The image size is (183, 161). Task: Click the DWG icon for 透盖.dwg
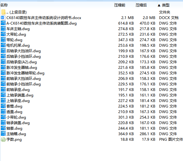pyautogui.click(x=3, y=112)
